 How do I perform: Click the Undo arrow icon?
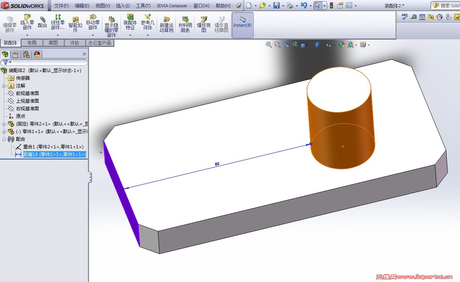304,6
